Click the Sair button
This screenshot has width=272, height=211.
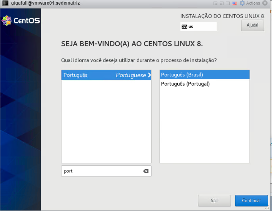pos(214,201)
